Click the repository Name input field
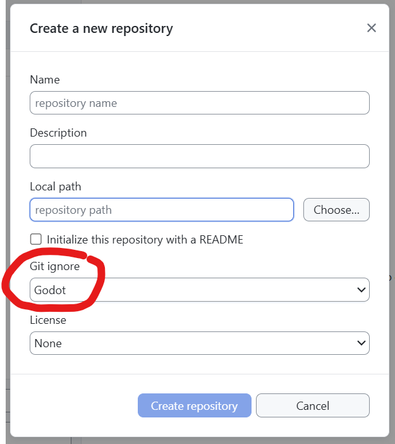 [x=199, y=103]
